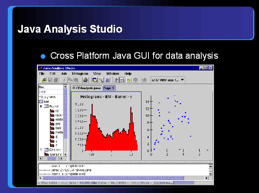Click the stop icon in toolbar
The width and height of the screenshot is (259, 193).
(x=135, y=80)
